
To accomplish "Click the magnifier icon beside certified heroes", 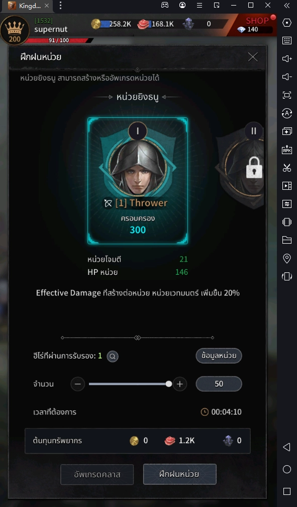I will point(113,356).
